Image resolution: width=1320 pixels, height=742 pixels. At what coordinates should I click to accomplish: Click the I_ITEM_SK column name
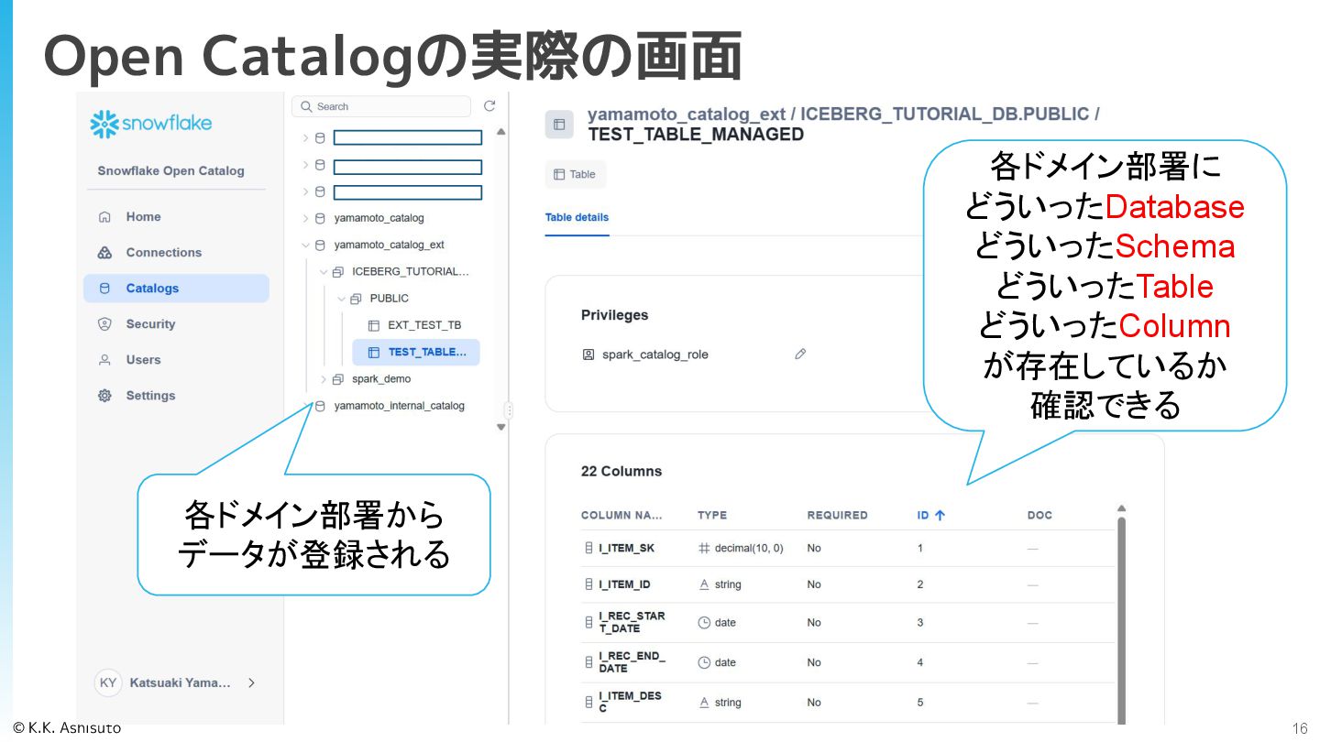[626, 548]
